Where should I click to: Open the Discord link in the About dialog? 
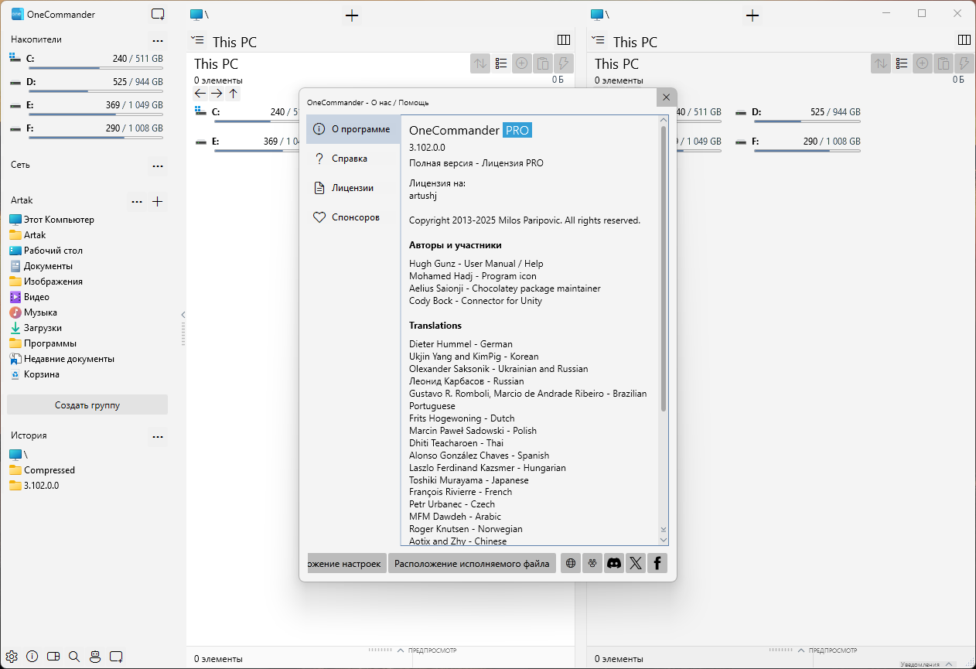(x=614, y=563)
